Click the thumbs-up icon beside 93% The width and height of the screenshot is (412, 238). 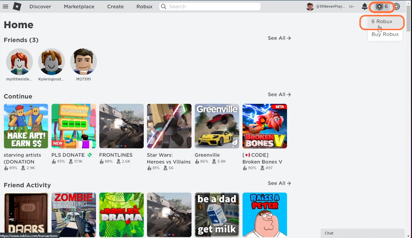[x=54, y=161]
